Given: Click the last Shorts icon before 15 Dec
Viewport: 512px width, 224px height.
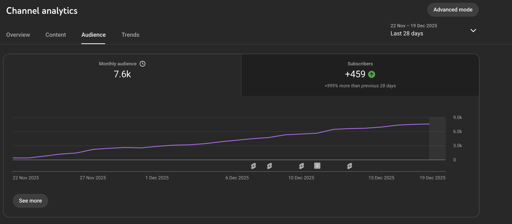Looking at the screenshot, I should coord(349,166).
